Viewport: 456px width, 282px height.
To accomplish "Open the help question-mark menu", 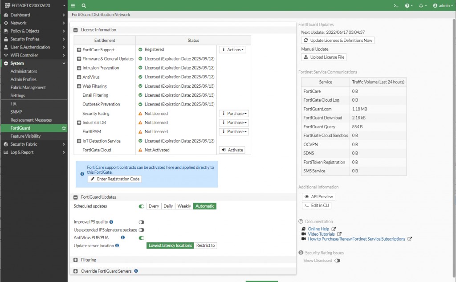I will pos(409,5).
